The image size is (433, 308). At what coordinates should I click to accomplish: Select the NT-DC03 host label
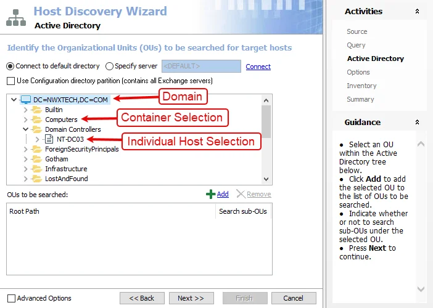(70, 139)
